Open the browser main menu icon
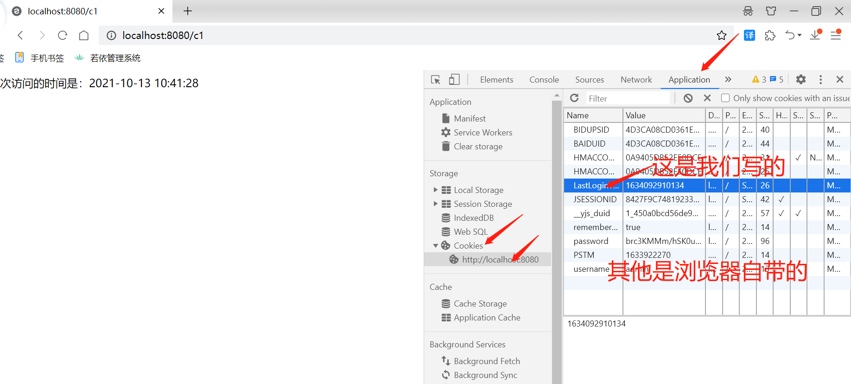 836,35
